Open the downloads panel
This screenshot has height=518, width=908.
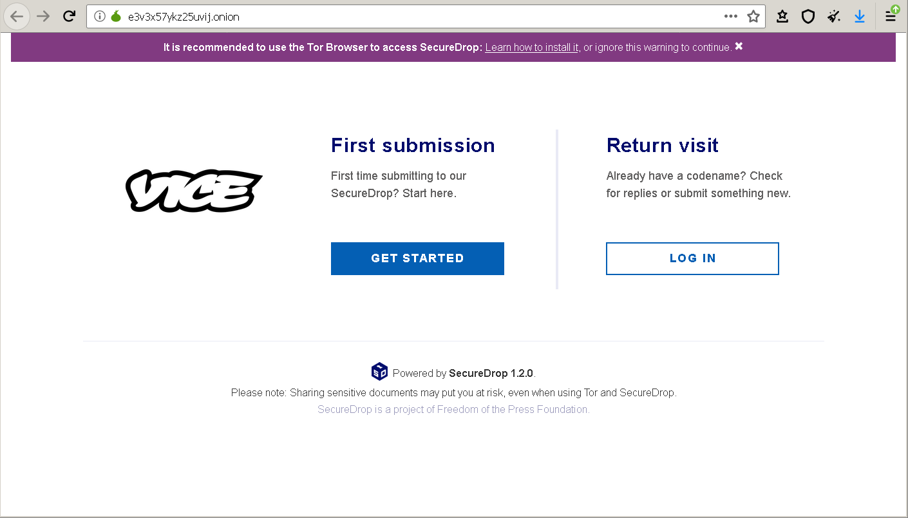point(860,17)
